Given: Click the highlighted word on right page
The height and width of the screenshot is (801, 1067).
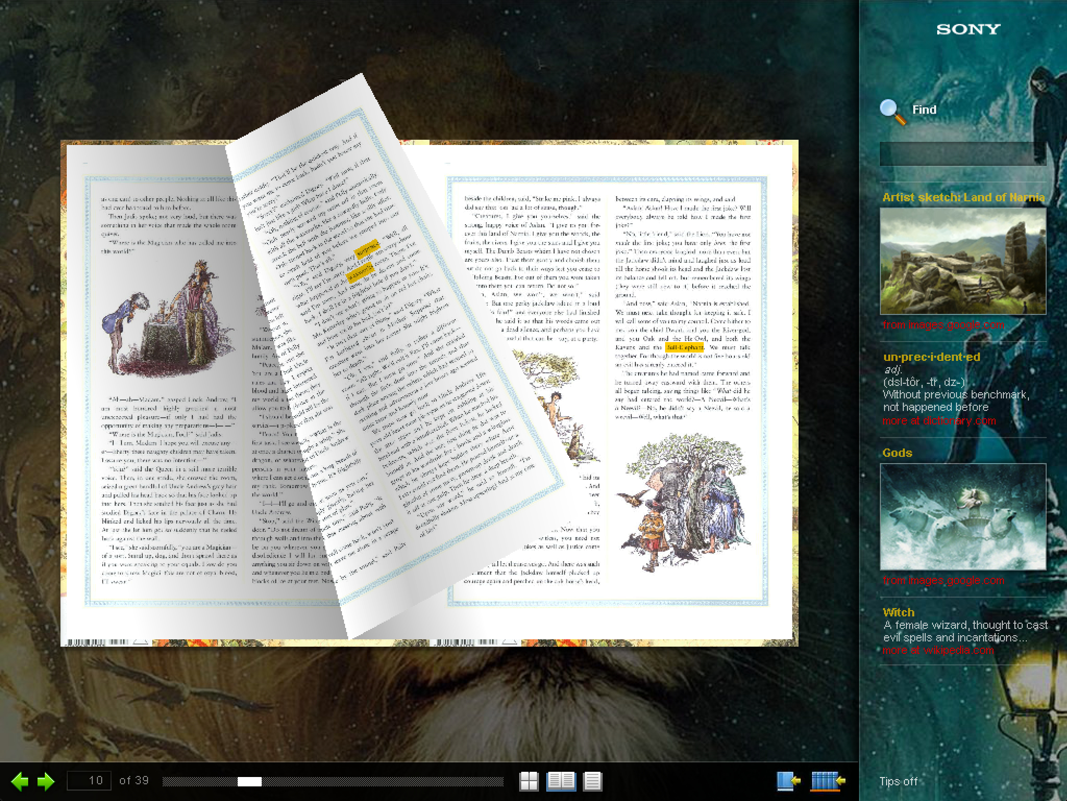Looking at the screenshot, I should (684, 347).
